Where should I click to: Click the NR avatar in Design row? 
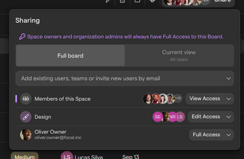click(x=173, y=117)
